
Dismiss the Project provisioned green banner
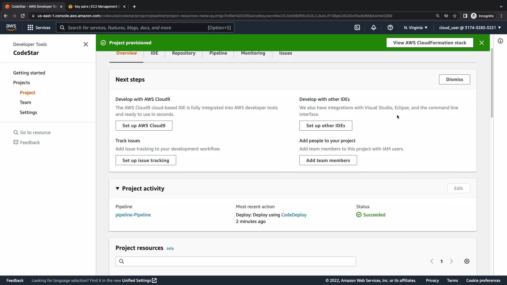click(482, 43)
